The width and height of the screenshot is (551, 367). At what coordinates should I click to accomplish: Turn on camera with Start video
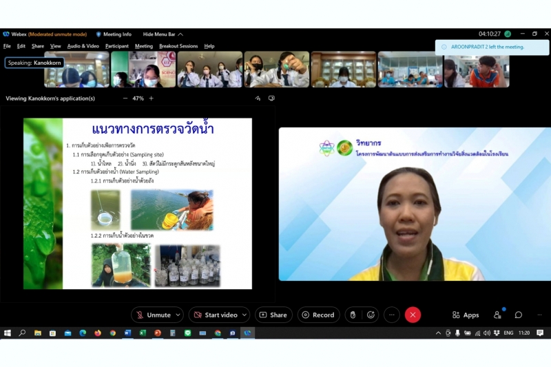click(215, 315)
